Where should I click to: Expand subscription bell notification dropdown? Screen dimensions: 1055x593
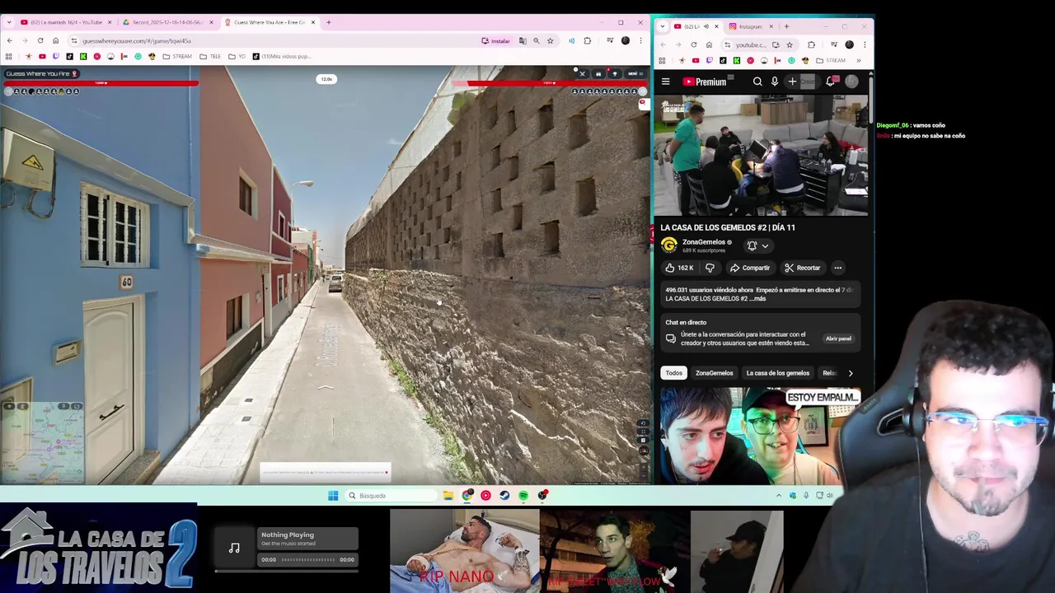(x=765, y=245)
